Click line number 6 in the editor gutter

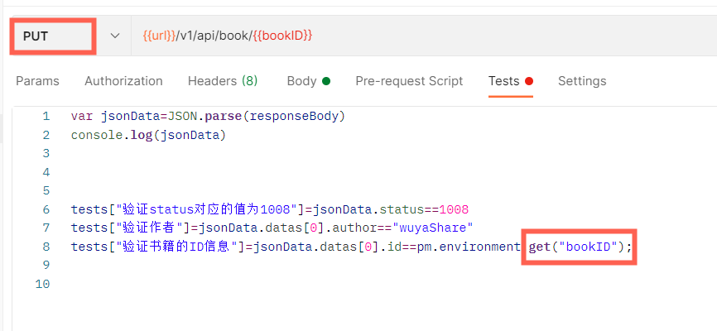click(x=46, y=209)
